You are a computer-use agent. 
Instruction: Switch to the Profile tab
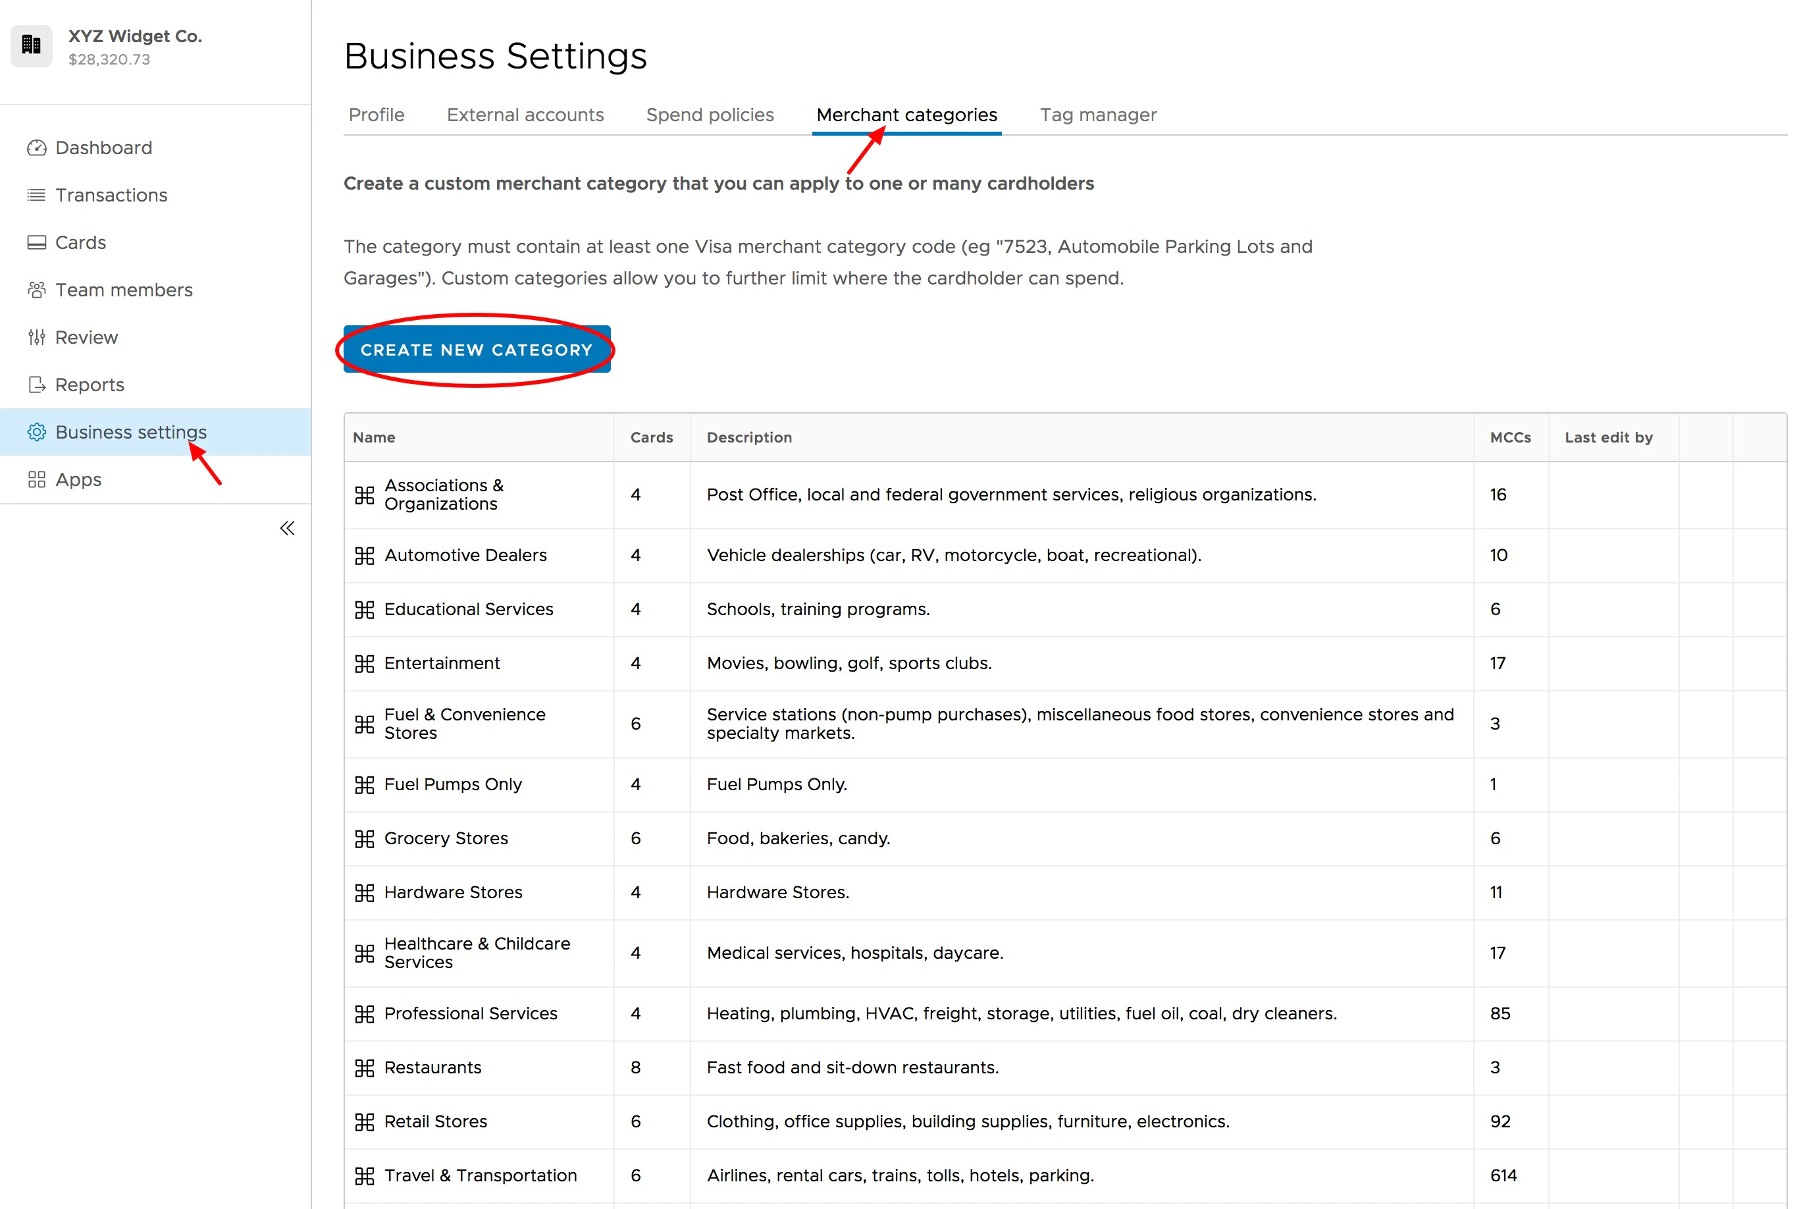(376, 115)
